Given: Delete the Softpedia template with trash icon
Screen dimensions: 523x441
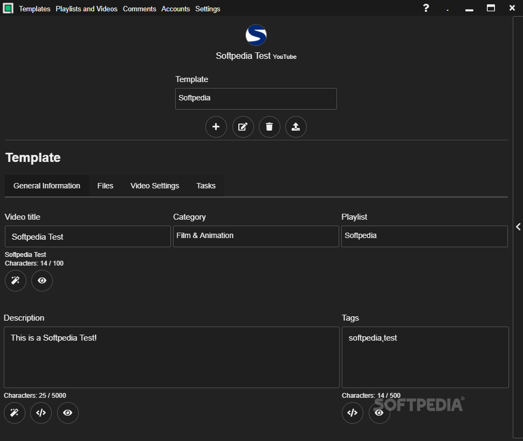Looking at the screenshot, I should coord(269,127).
